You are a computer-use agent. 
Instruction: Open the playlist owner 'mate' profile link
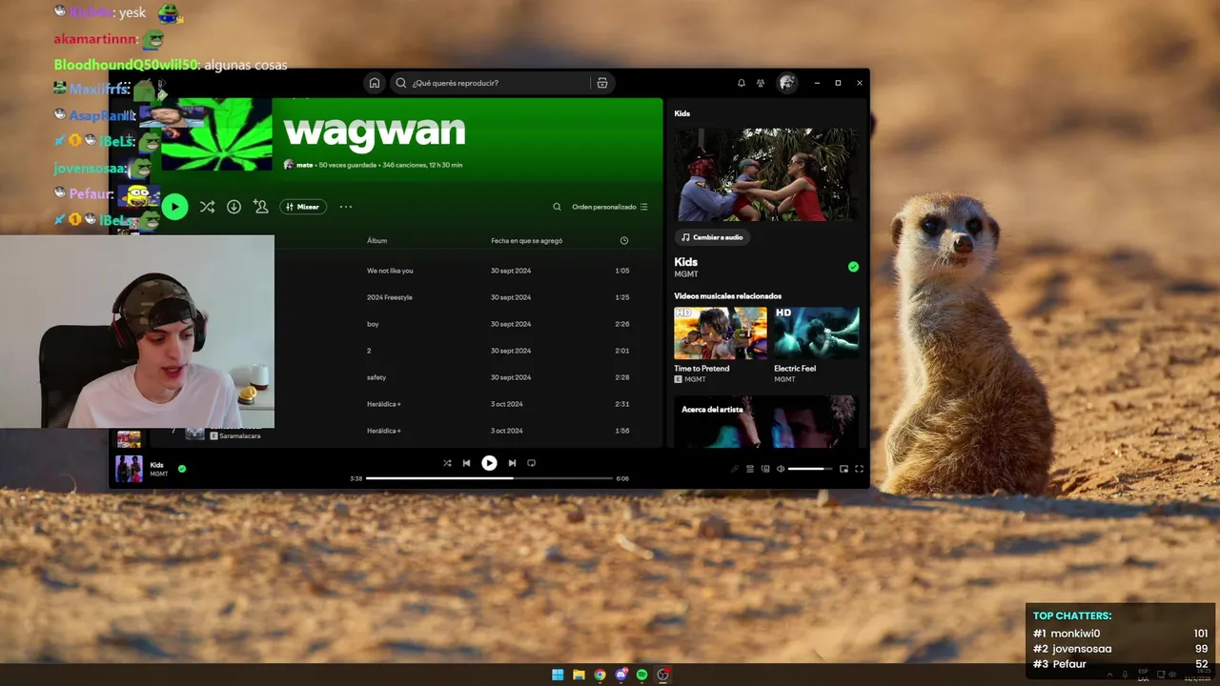[305, 165]
